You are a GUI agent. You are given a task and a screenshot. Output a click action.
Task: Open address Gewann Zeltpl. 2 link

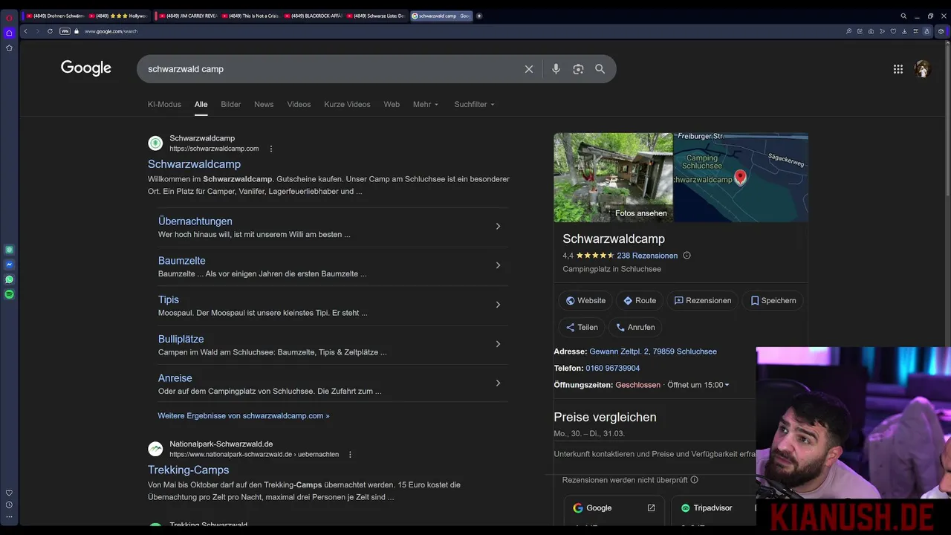[x=653, y=351]
